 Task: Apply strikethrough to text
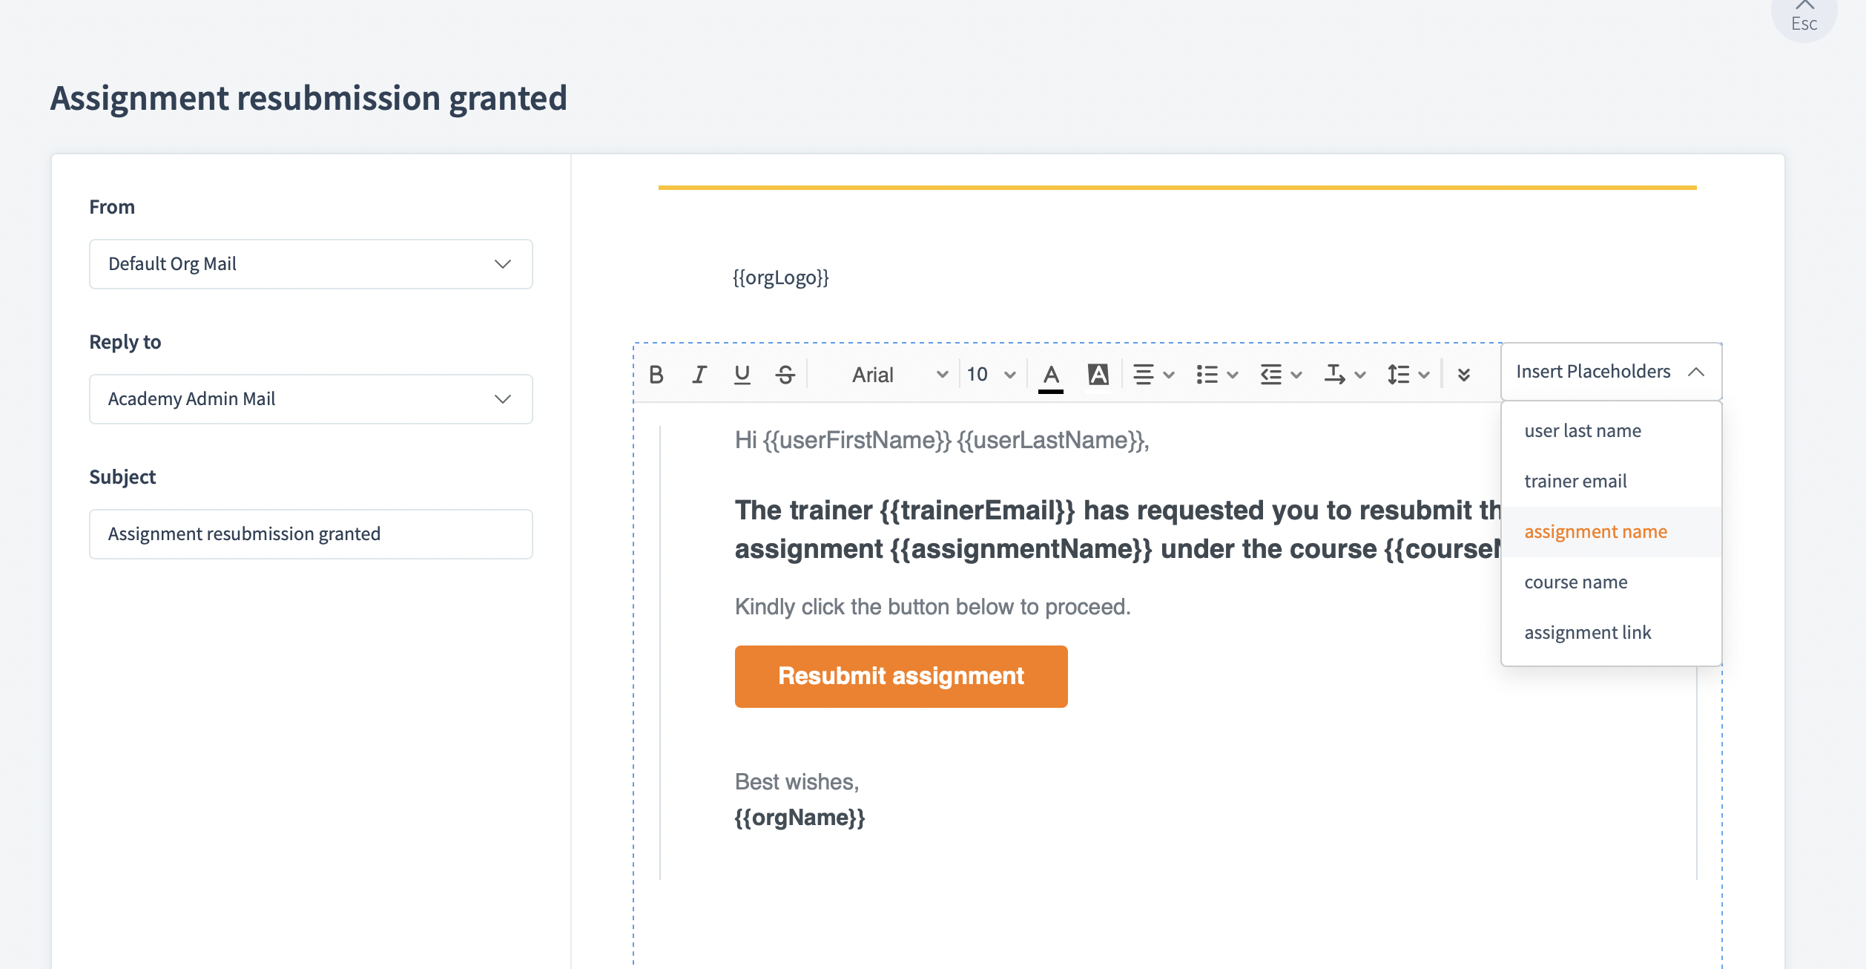(x=785, y=375)
